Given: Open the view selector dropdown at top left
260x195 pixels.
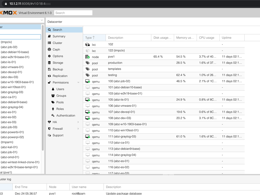Looking at the screenshot, I should click(x=42, y=20).
